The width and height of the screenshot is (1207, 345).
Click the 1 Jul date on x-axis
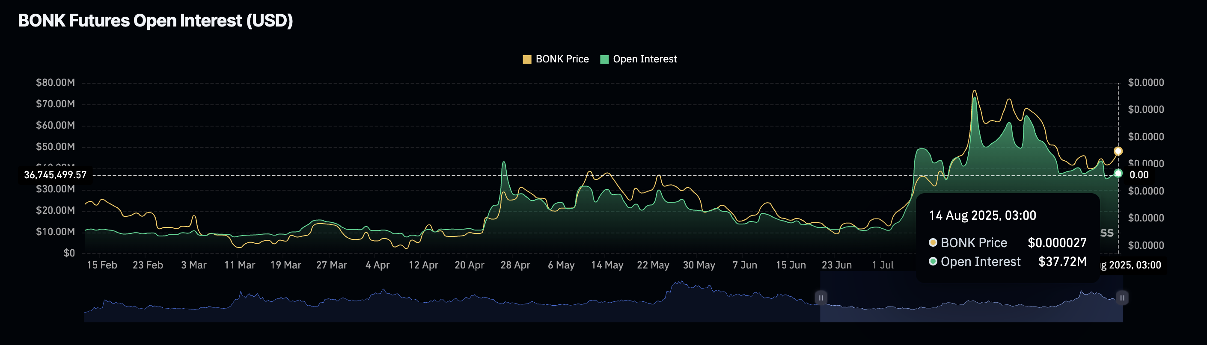882,265
